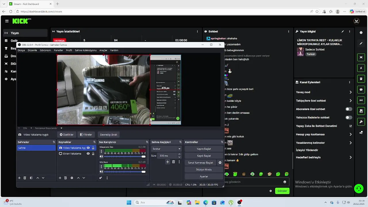The height and width of the screenshot is (207, 368).
Task: Open the Sahne Koleksiyonu menu
Action: click(86, 50)
